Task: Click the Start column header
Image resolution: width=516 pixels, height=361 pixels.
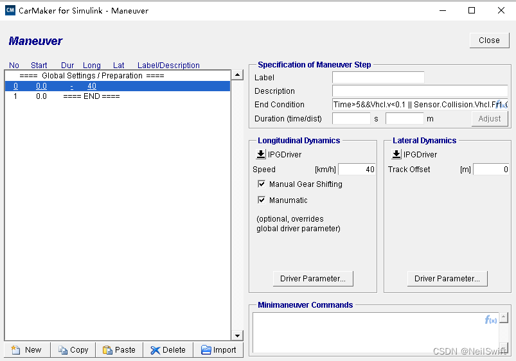Action: (x=39, y=65)
